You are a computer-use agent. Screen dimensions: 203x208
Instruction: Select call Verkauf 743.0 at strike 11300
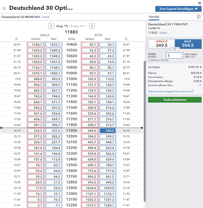click(36, 96)
